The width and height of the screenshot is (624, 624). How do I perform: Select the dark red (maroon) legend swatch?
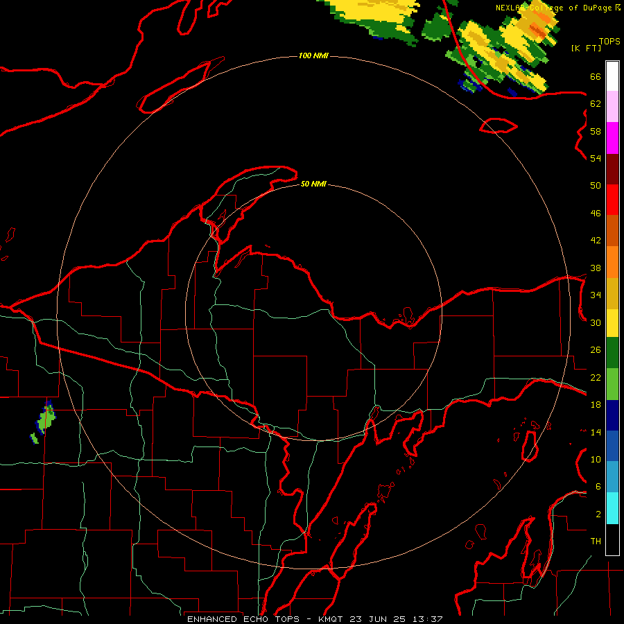pyautogui.click(x=612, y=168)
